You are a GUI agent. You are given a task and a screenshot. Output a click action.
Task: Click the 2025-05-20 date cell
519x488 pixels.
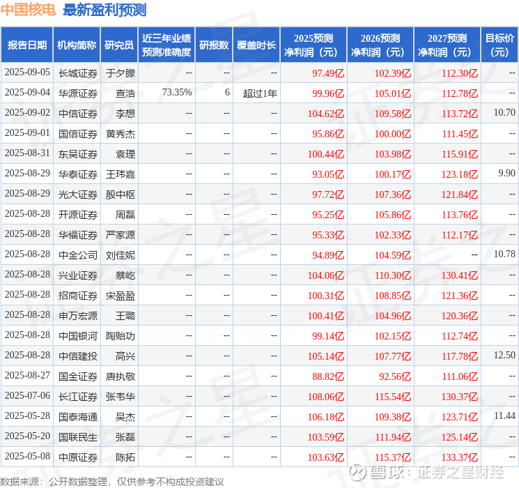[27, 436]
